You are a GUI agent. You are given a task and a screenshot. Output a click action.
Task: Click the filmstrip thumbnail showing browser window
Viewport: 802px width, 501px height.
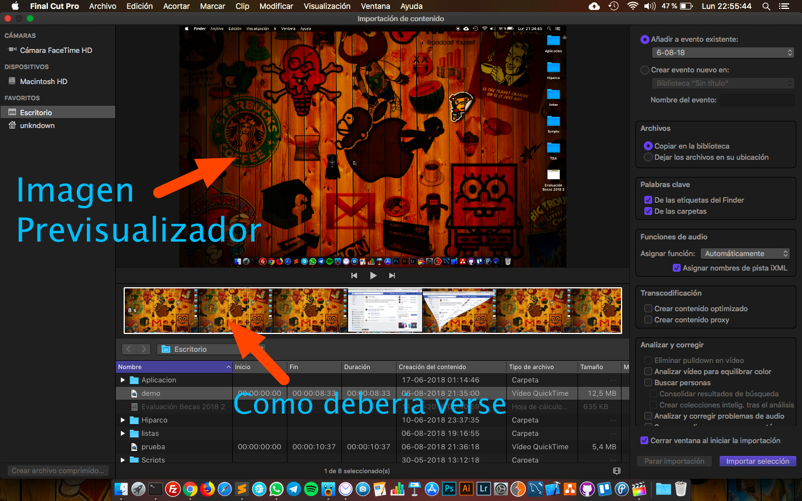click(x=385, y=311)
